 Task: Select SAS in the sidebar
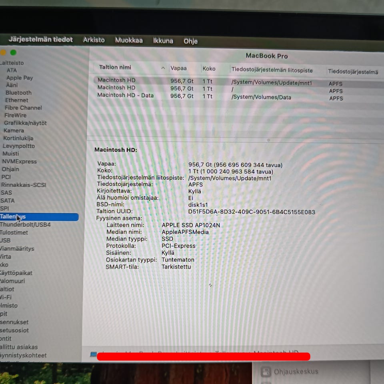6,193
